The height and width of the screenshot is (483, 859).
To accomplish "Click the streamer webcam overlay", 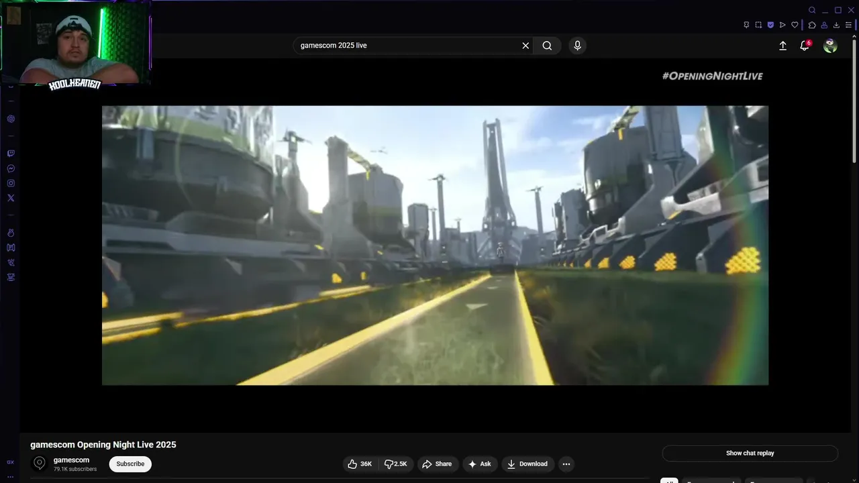I will pyautogui.click(x=76, y=43).
